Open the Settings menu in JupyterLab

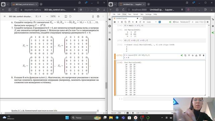point(148,14)
